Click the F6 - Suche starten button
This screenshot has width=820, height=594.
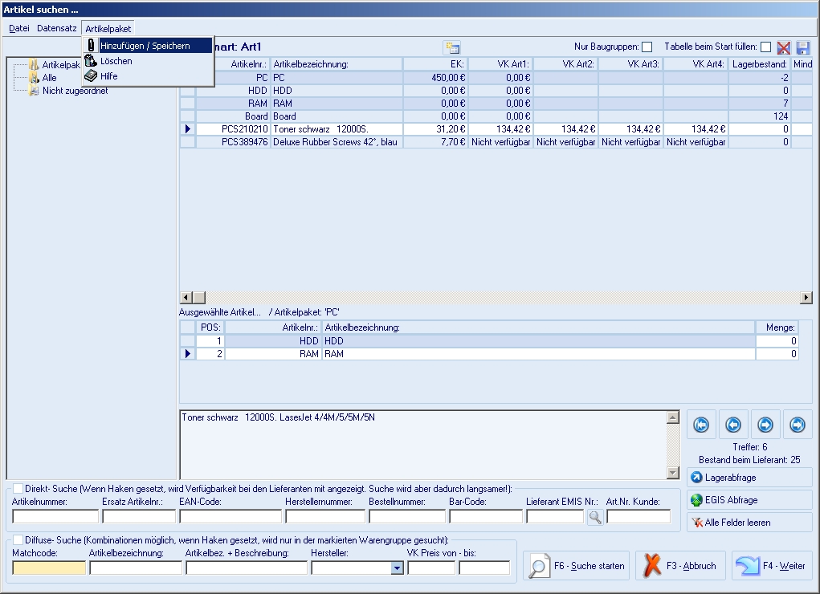coord(577,566)
